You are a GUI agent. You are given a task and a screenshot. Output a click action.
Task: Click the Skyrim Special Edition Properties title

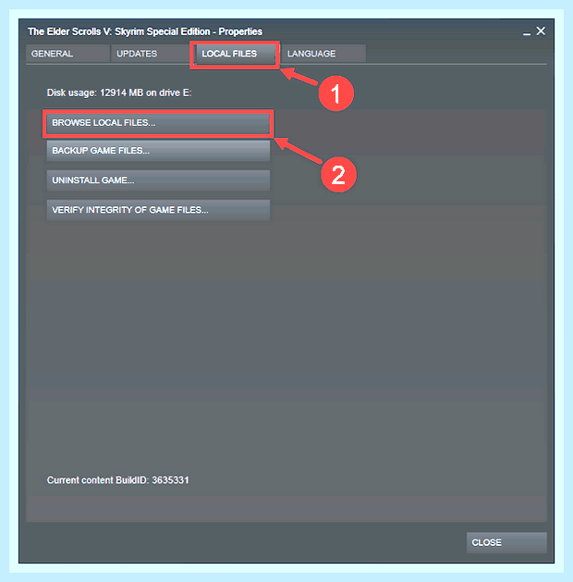tap(145, 31)
